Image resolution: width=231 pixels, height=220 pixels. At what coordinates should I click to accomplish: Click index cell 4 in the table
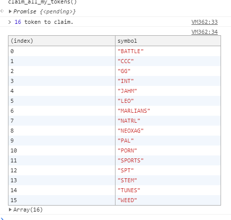[62, 91]
